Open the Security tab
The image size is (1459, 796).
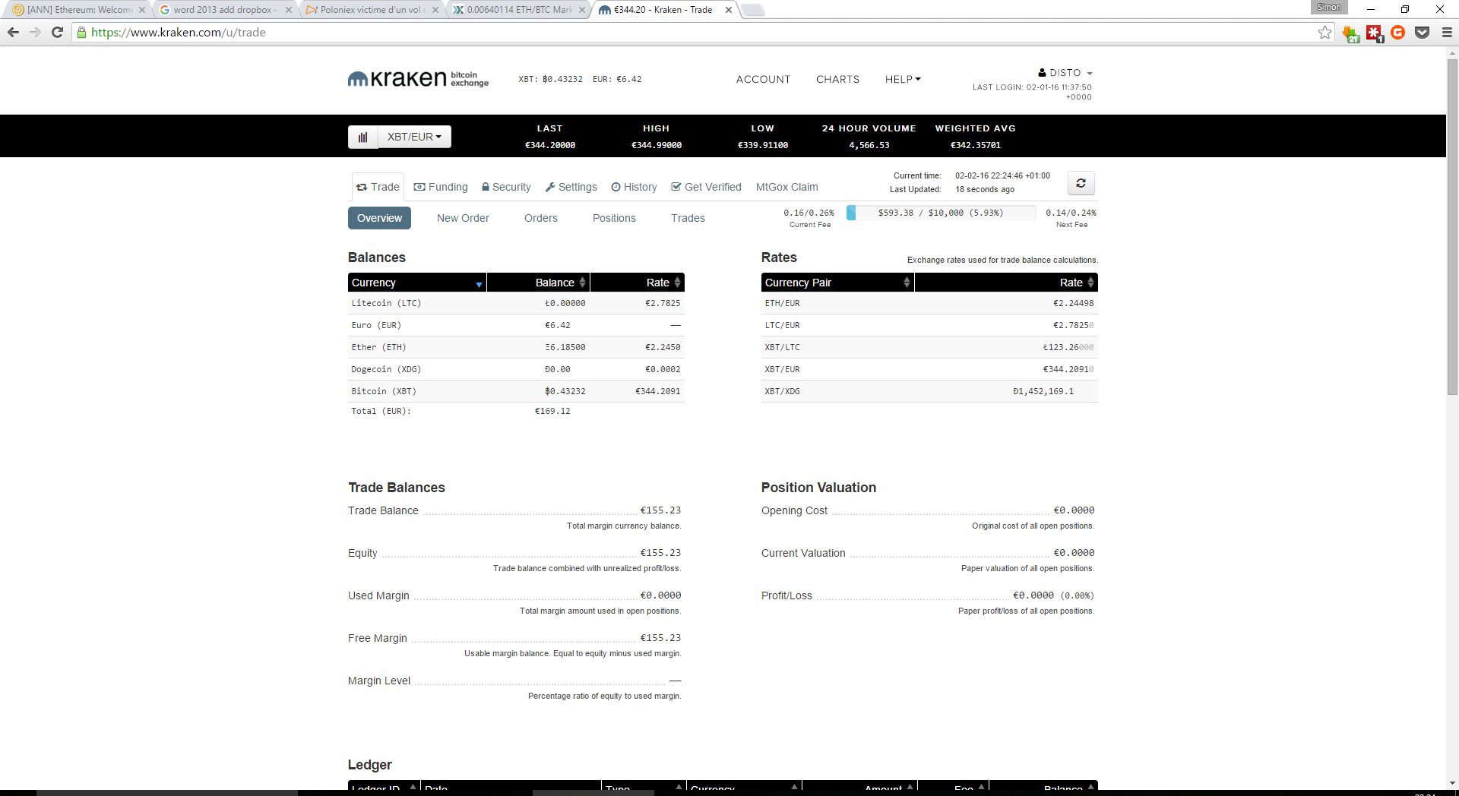(506, 187)
